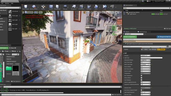Open Source Control toolbar icon
The height and width of the screenshot is (96, 171).
[x=34, y=7]
